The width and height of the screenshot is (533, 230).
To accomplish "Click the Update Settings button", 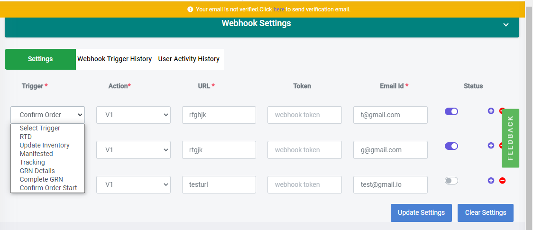I will pos(421,212).
